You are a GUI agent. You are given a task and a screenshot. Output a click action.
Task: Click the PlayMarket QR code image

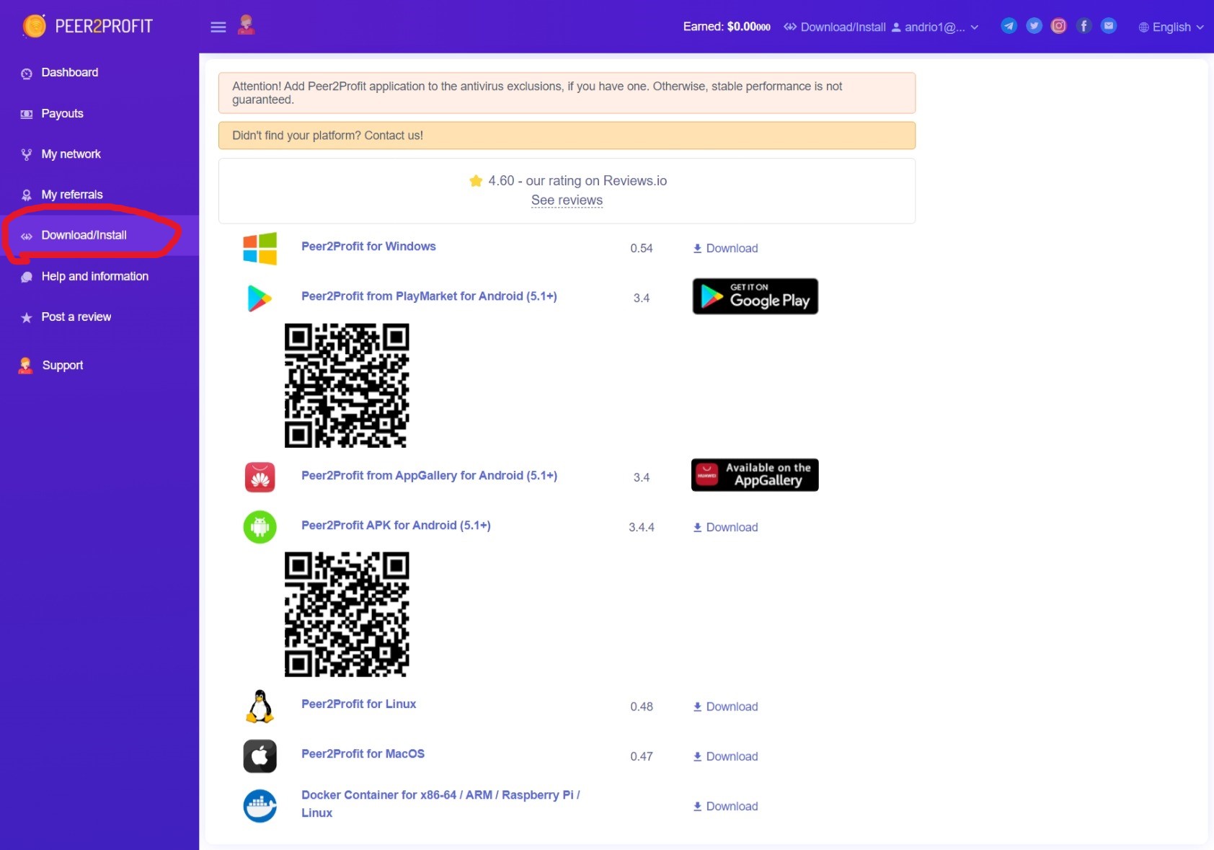[x=347, y=386]
